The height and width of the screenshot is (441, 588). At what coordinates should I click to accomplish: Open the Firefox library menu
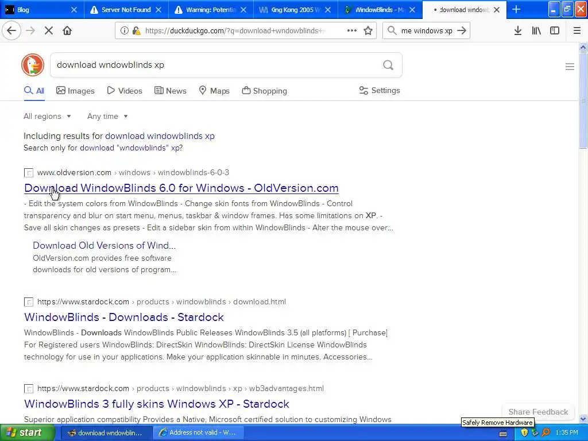[536, 31]
